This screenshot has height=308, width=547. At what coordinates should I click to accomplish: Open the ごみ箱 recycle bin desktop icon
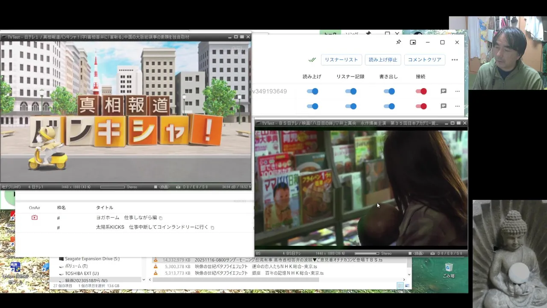448,270
